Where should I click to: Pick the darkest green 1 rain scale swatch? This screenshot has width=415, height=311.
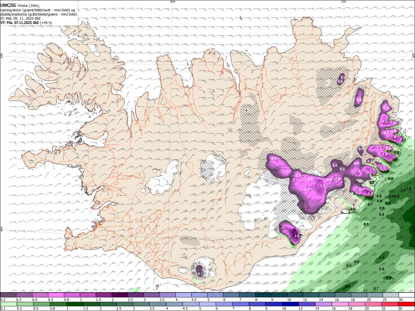(x=75, y=304)
